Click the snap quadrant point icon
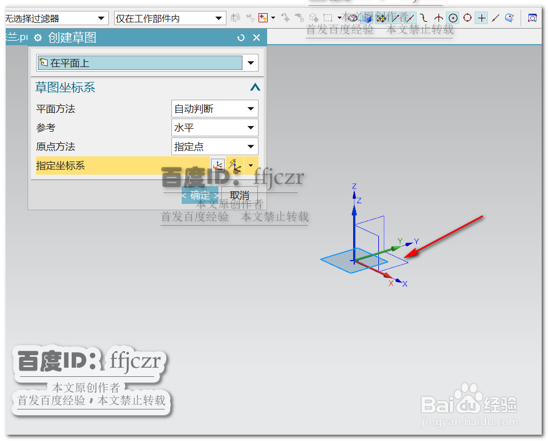The image size is (548, 441). pos(467,17)
